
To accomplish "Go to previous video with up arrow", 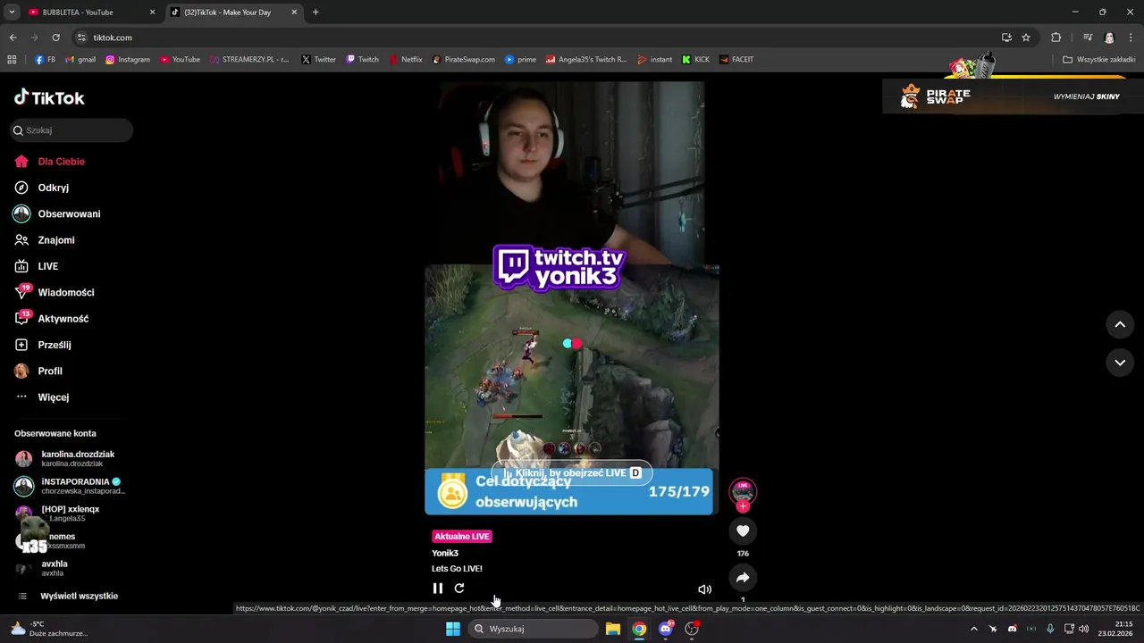I will 1120,324.
